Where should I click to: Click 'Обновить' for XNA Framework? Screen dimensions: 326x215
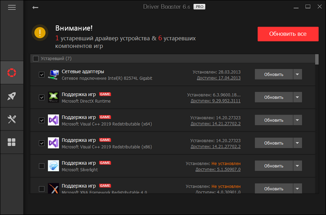(274, 189)
